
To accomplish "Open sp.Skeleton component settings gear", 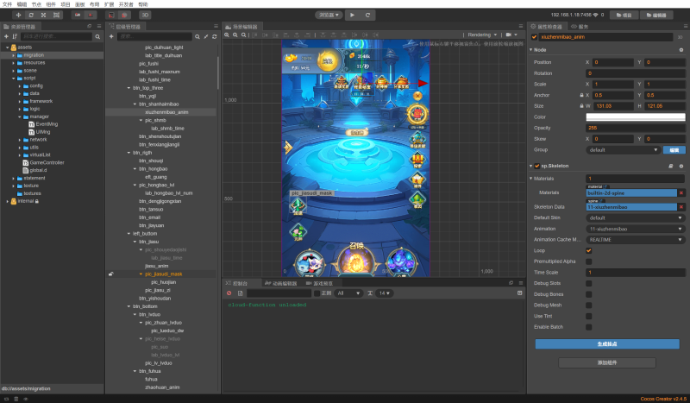I will 681,166.
